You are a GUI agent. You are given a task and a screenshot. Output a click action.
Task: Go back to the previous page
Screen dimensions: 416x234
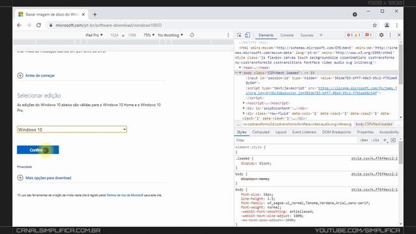(19, 25)
